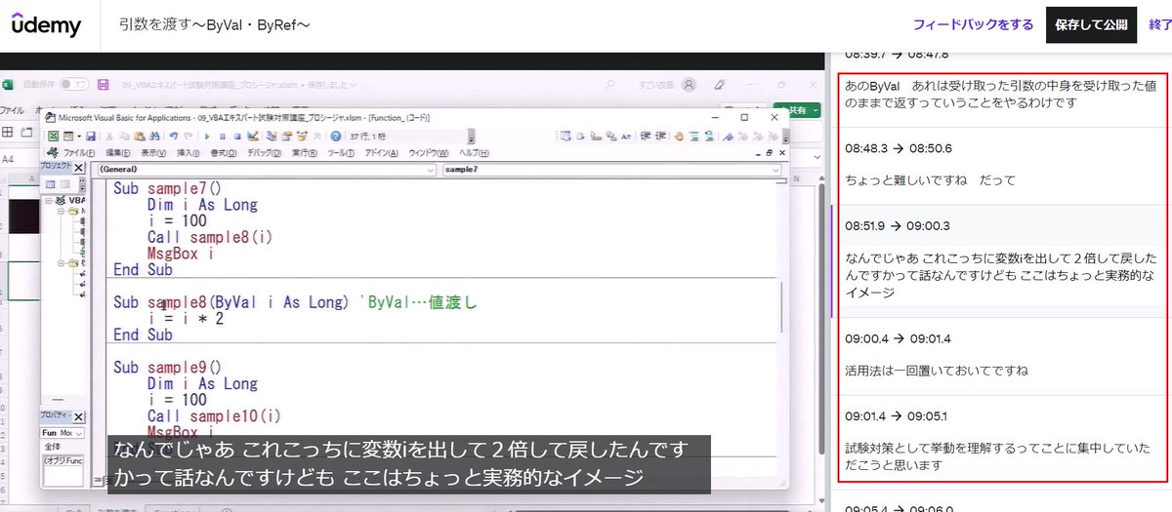Click the purple Excel save icon
1172x512 pixels.
[x=103, y=84]
